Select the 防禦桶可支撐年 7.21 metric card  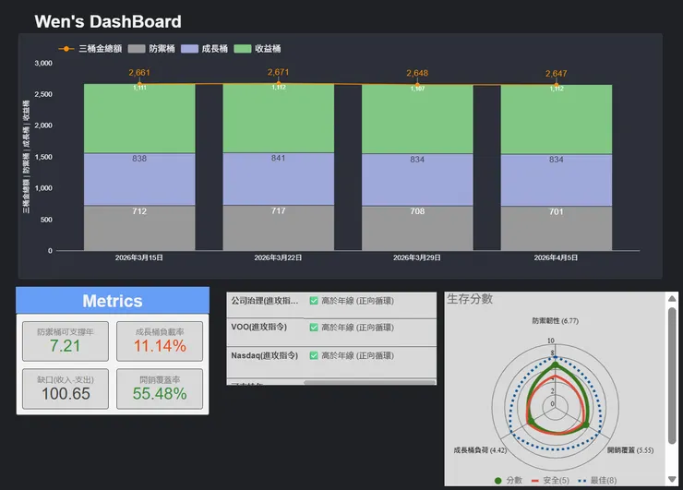(66, 341)
